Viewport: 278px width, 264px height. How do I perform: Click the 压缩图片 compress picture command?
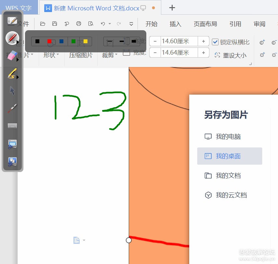point(80,55)
